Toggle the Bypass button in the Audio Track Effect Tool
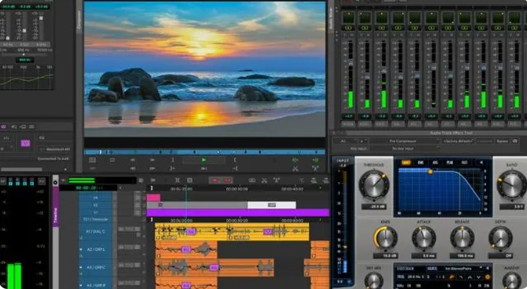The width and height of the screenshot is (527, 289). coord(503,141)
